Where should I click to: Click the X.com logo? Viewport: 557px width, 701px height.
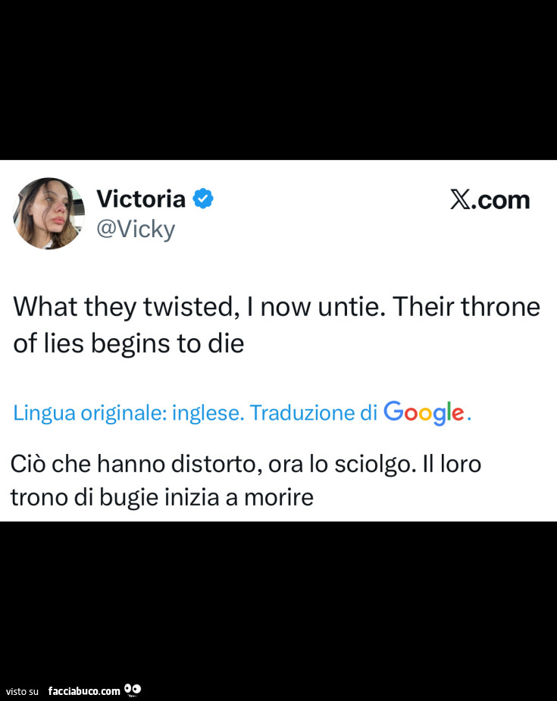tap(490, 199)
